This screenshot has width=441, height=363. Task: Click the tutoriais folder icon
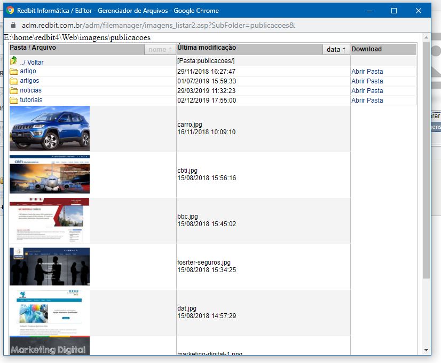(14, 101)
